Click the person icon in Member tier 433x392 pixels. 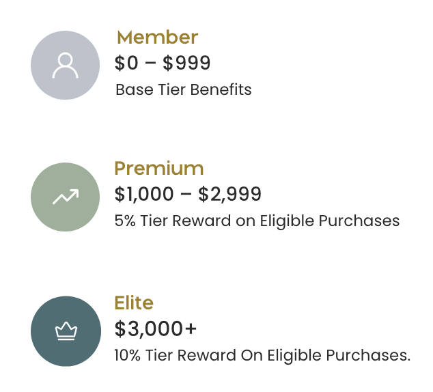[x=66, y=66]
